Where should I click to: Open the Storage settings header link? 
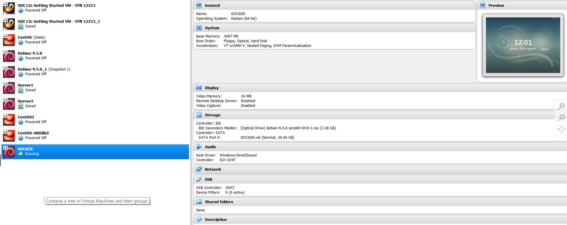pos(213,115)
